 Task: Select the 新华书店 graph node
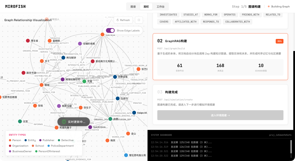[x=23, y=73]
